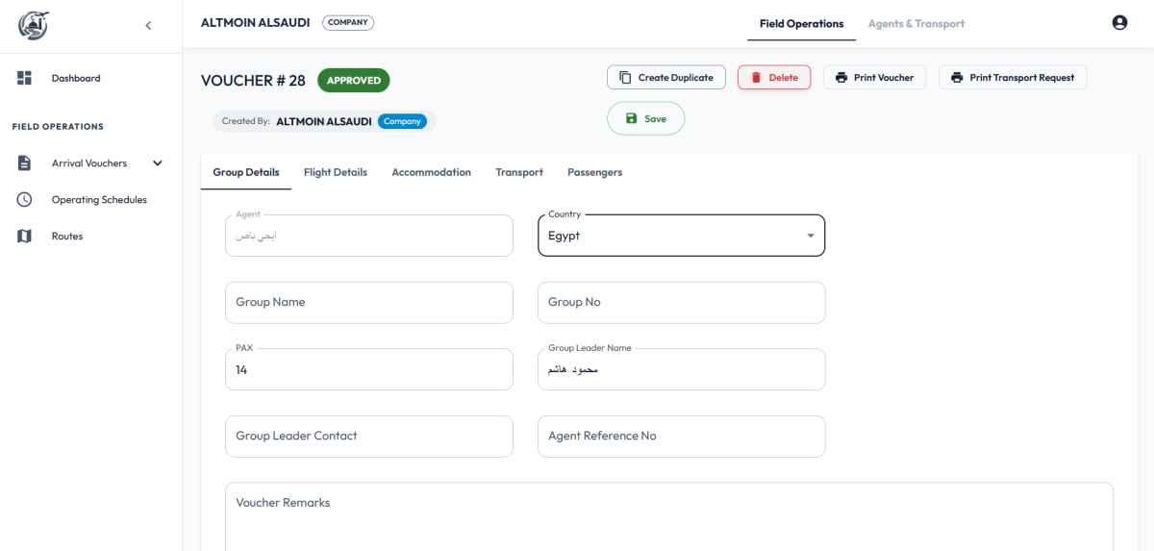Print the voucher
This screenshot has height=551, width=1154.
tap(874, 78)
